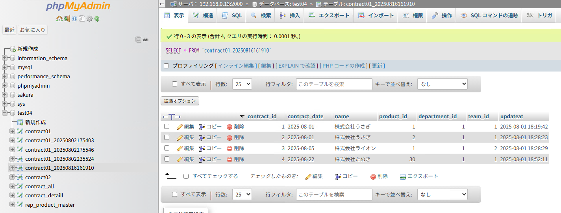
Task: Open the MySQL documentation page icon
Action: coord(81,18)
